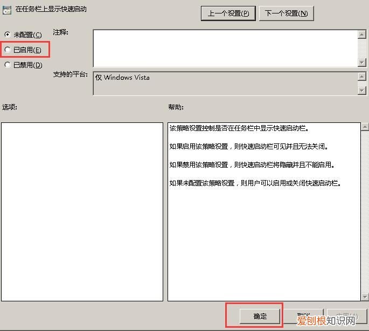The image size is (369, 331).
Task: Click the policy setting icon beside the title
Action: point(7,10)
